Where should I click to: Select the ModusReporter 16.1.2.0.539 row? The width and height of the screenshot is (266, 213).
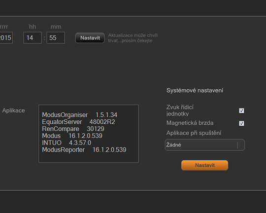pos(84,150)
